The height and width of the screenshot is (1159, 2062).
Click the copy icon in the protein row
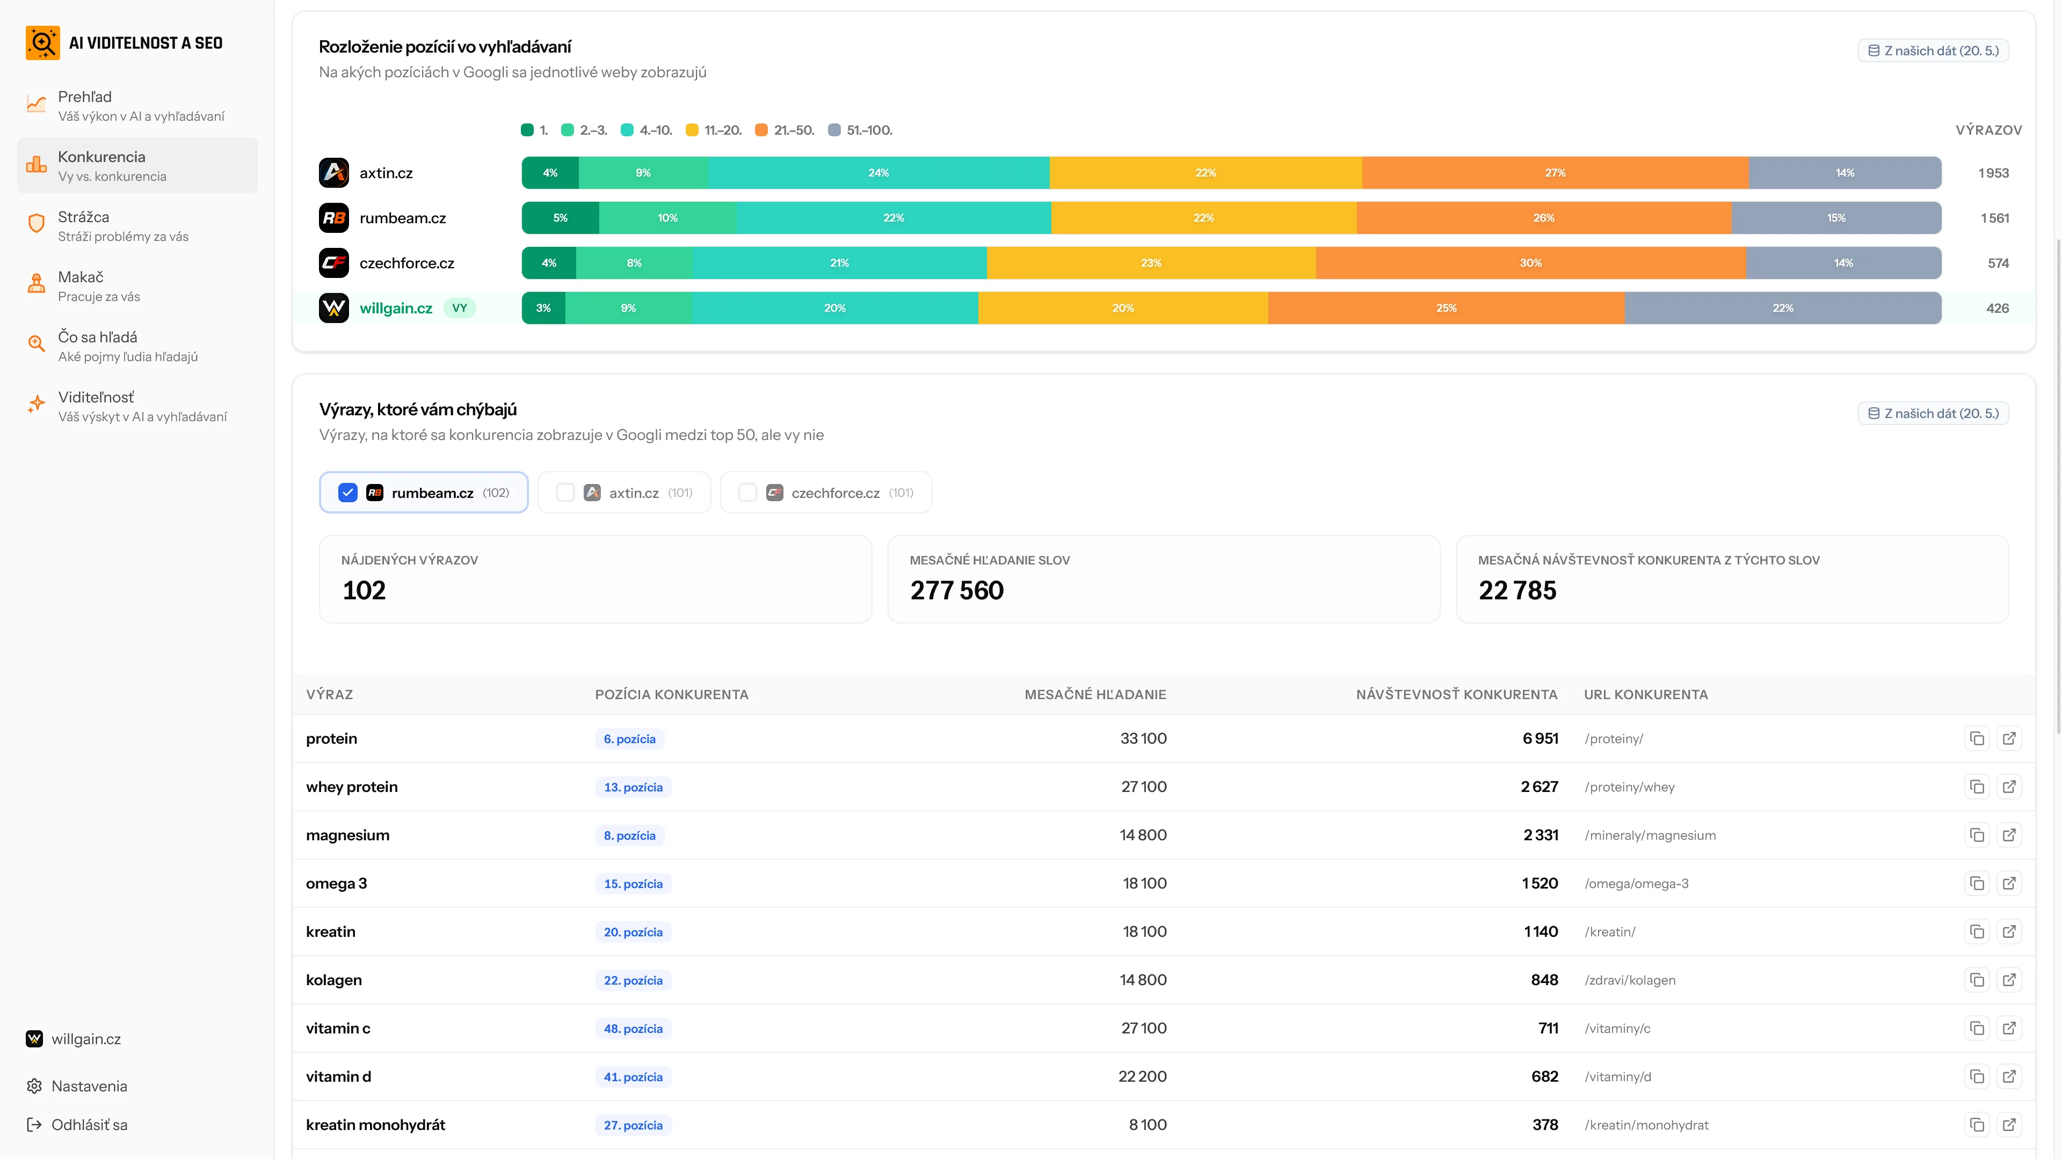tap(1976, 738)
